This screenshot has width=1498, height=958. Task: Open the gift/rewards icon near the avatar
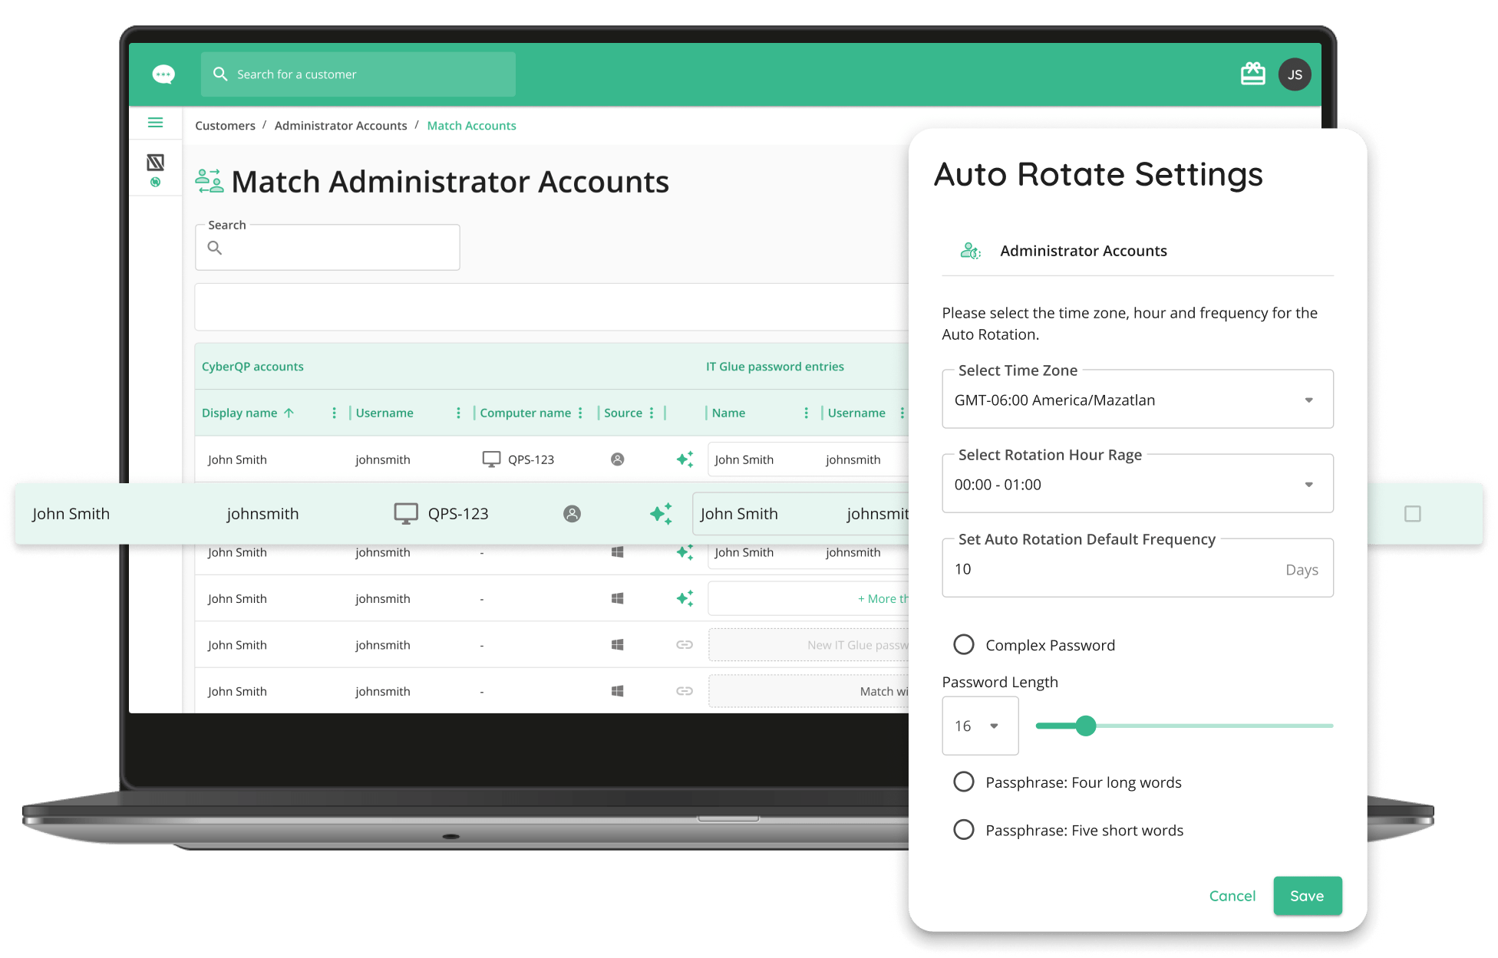(x=1253, y=74)
